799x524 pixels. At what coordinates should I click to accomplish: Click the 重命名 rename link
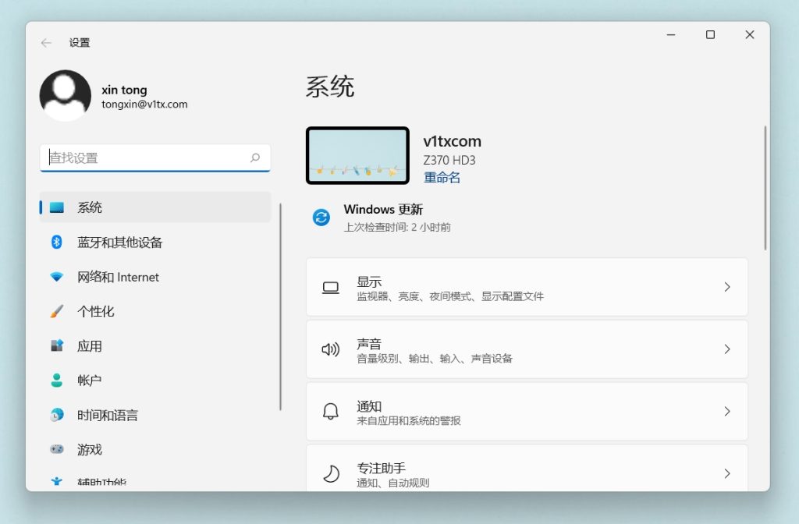click(442, 177)
